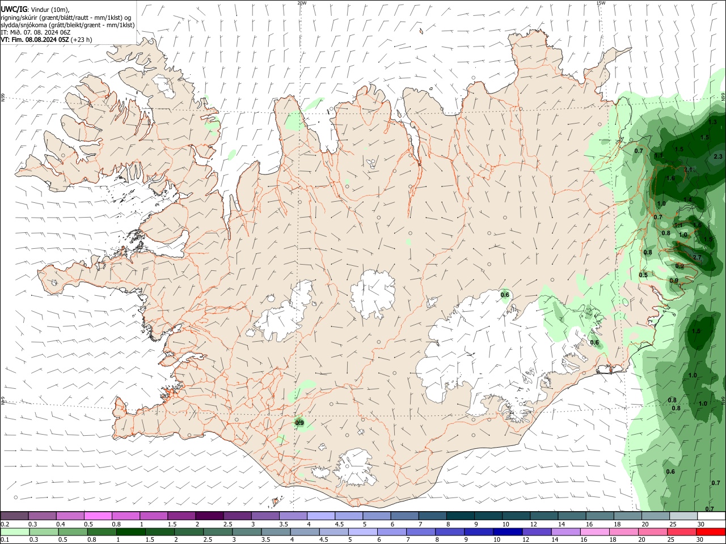Click the 0.4 label in the snow legend
726x544 pixels.
tap(61, 524)
